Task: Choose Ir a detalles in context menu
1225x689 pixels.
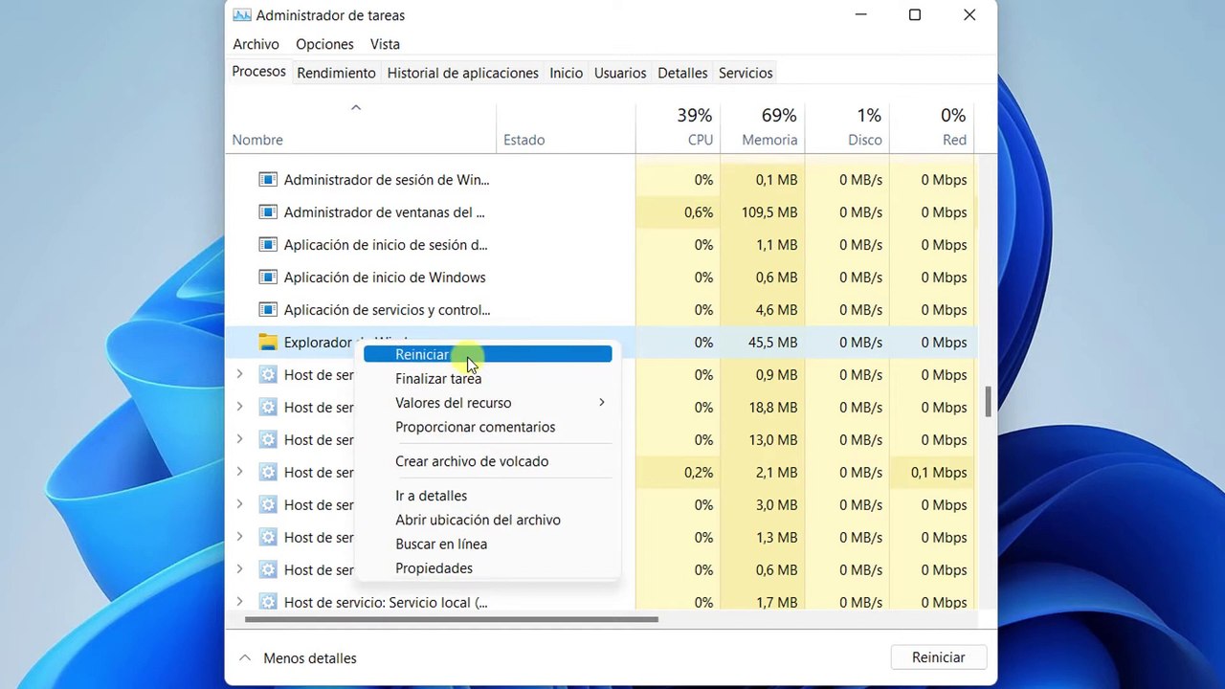Action: click(x=487, y=496)
